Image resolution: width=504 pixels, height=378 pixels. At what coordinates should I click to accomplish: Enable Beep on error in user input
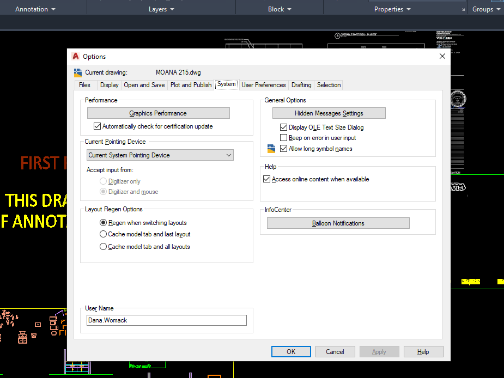click(283, 138)
